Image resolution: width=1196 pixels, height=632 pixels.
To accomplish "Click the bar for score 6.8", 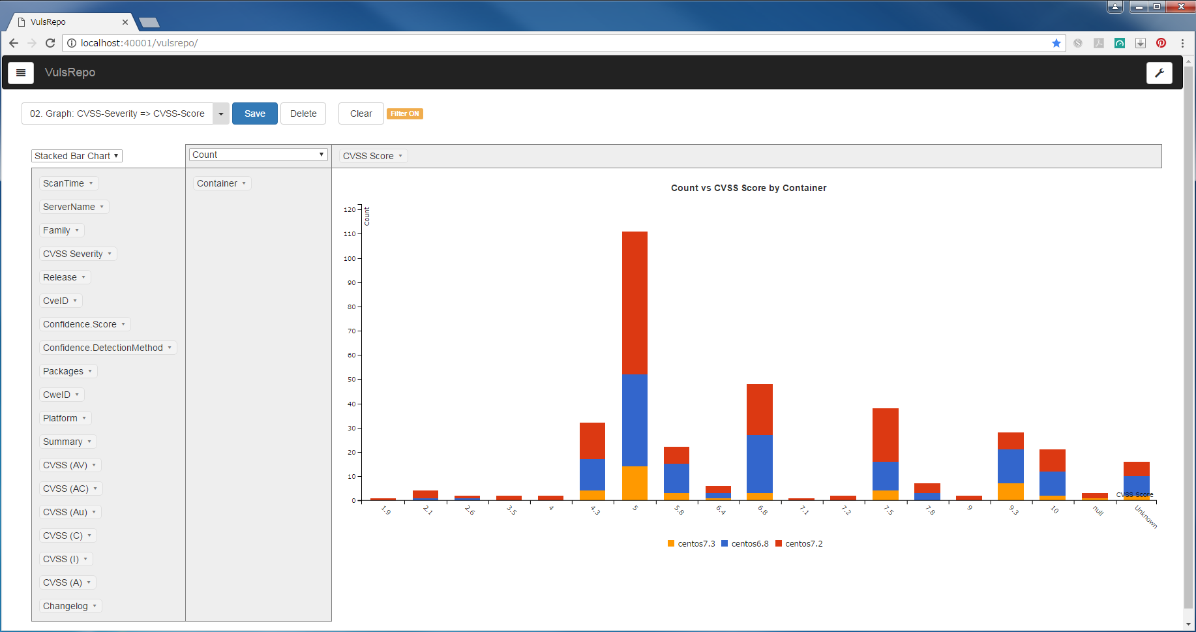I will pos(760,442).
